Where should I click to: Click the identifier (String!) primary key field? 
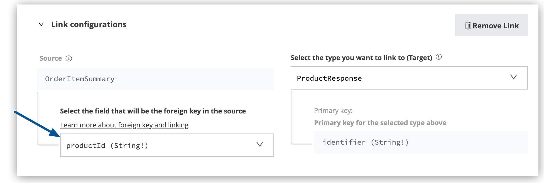click(x=366, y=142)
